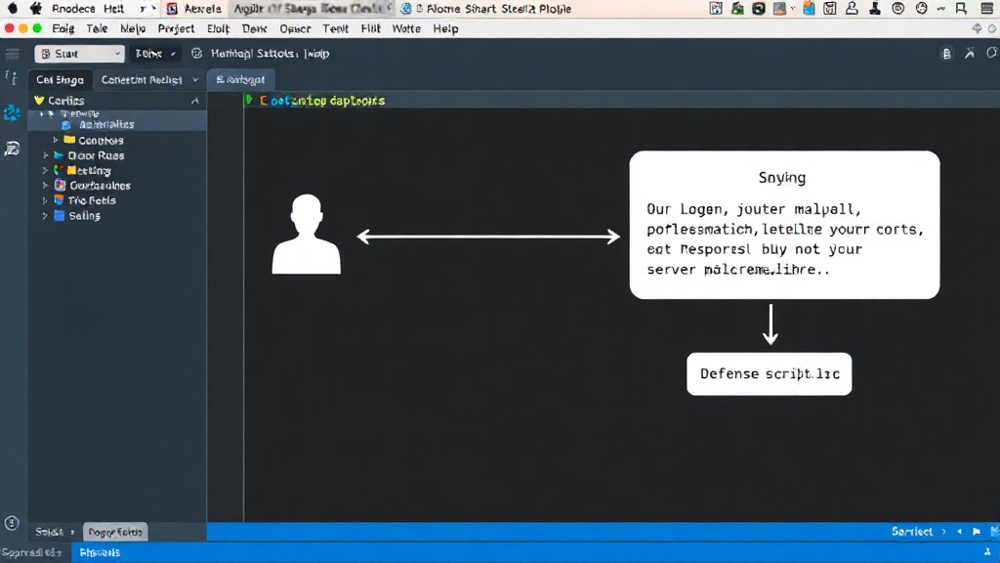Click the person silhouette in diagram
1000x563 pixels.
tap(306, 235)
